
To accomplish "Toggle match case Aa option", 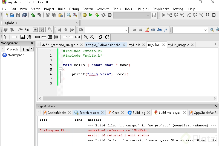I will (x=159, y=30).
